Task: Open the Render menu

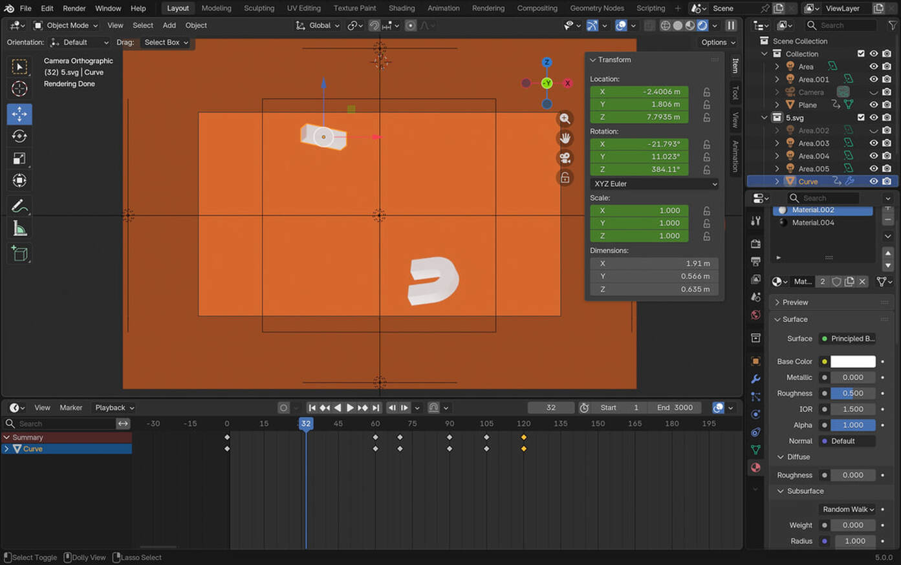Action: tap(74, 8)
